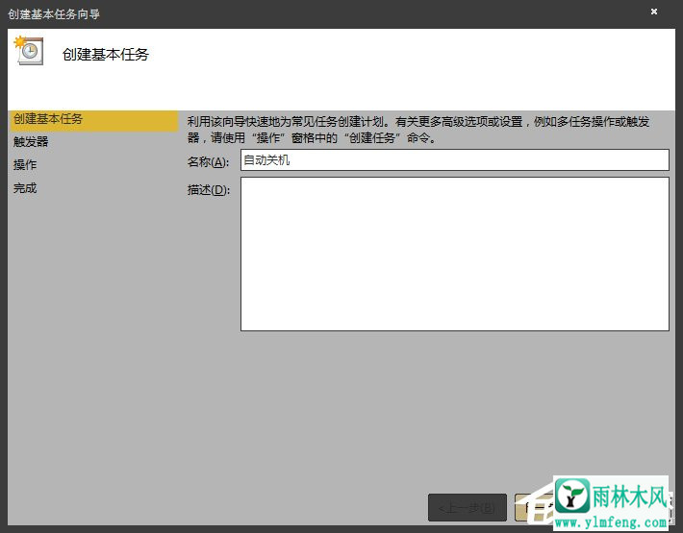683x533 pixels.
Task: Click the 描述(D): label
Action: (208, 190)
